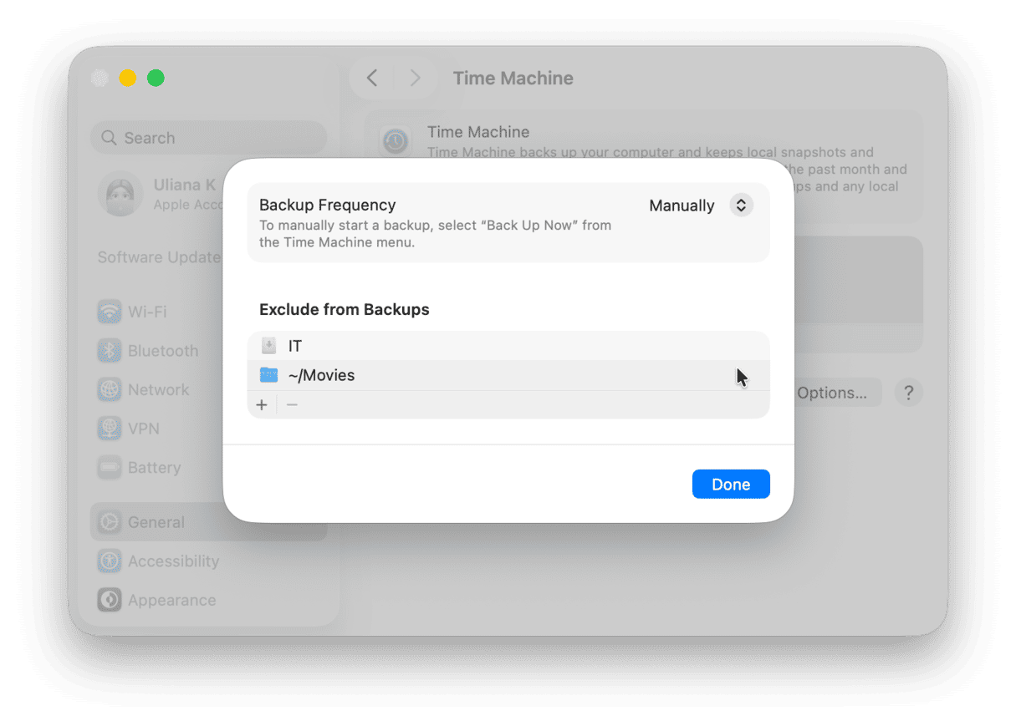Click the Time Machine clock icon
The width and height of the screenshot is (1016, 726).
point(394,140)
